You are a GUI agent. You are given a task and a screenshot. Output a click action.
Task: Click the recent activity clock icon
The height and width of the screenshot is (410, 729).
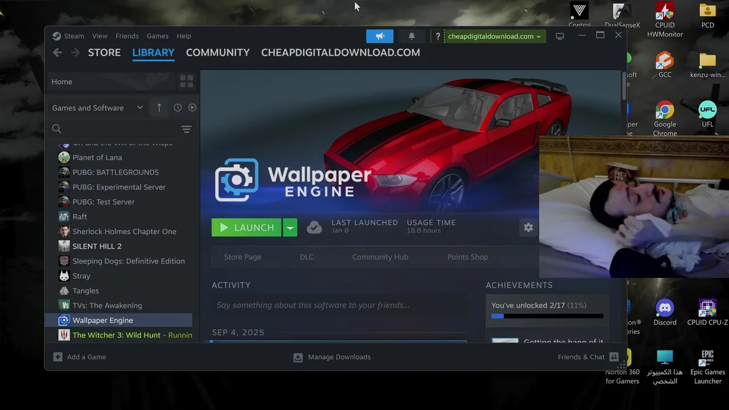[178, 108]
